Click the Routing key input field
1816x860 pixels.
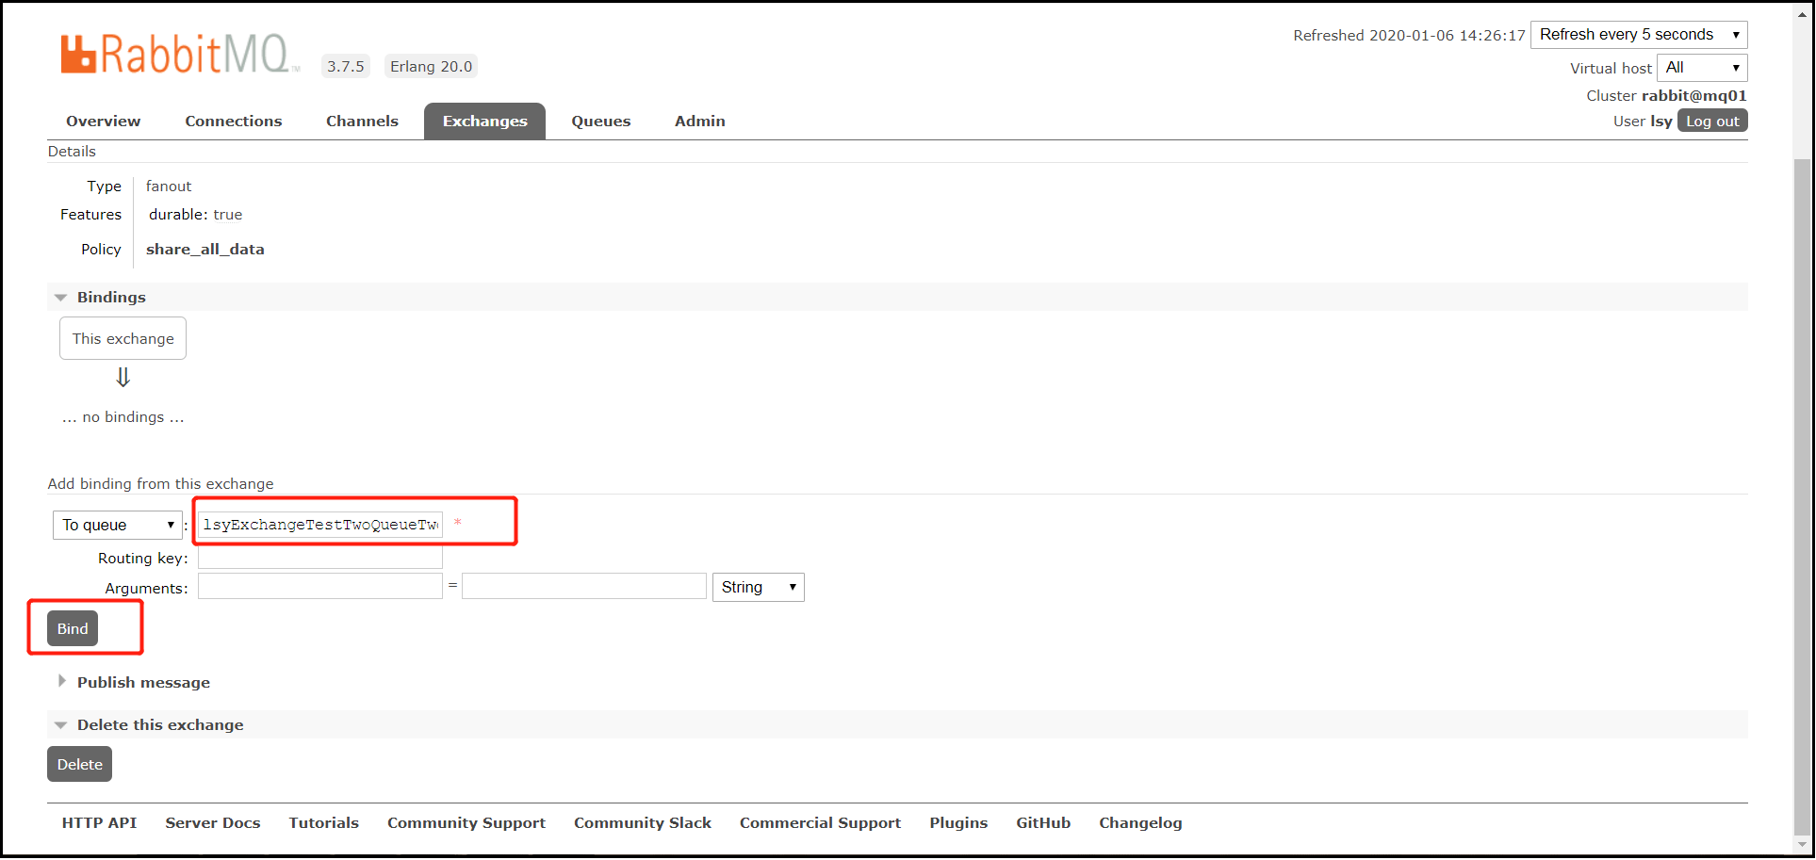pos(319,557)
